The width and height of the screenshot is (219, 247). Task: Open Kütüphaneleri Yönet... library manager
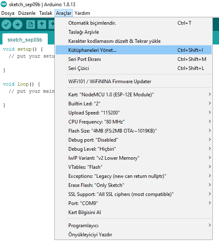pyautogui.click(x=133, y=50)
